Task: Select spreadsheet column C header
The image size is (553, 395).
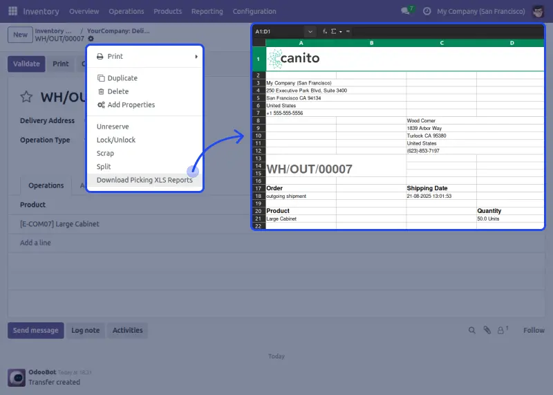Action: click(442, 43)
